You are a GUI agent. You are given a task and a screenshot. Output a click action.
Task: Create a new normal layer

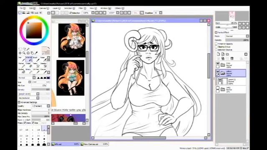tap(218, 54)
